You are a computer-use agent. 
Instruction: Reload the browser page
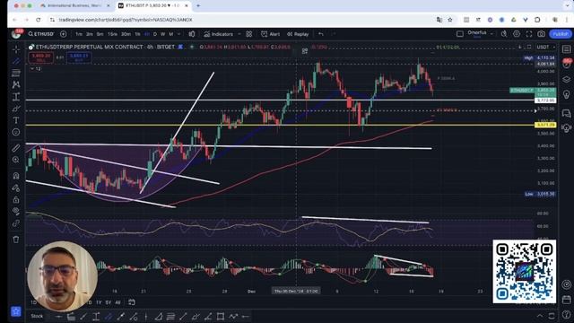coord(39,20)
